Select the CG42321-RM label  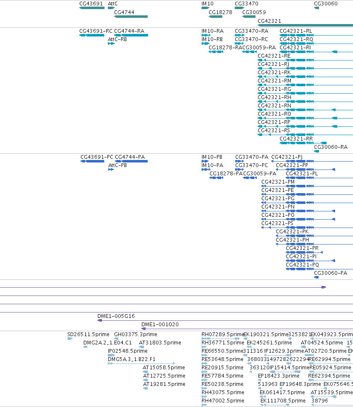coord(275,81)
